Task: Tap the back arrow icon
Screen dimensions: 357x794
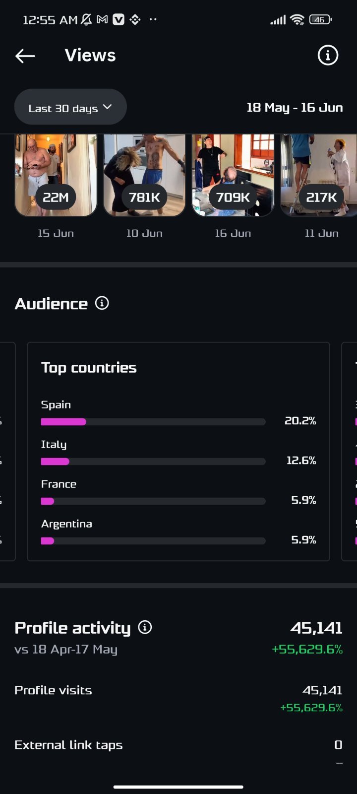Action: 25,56
